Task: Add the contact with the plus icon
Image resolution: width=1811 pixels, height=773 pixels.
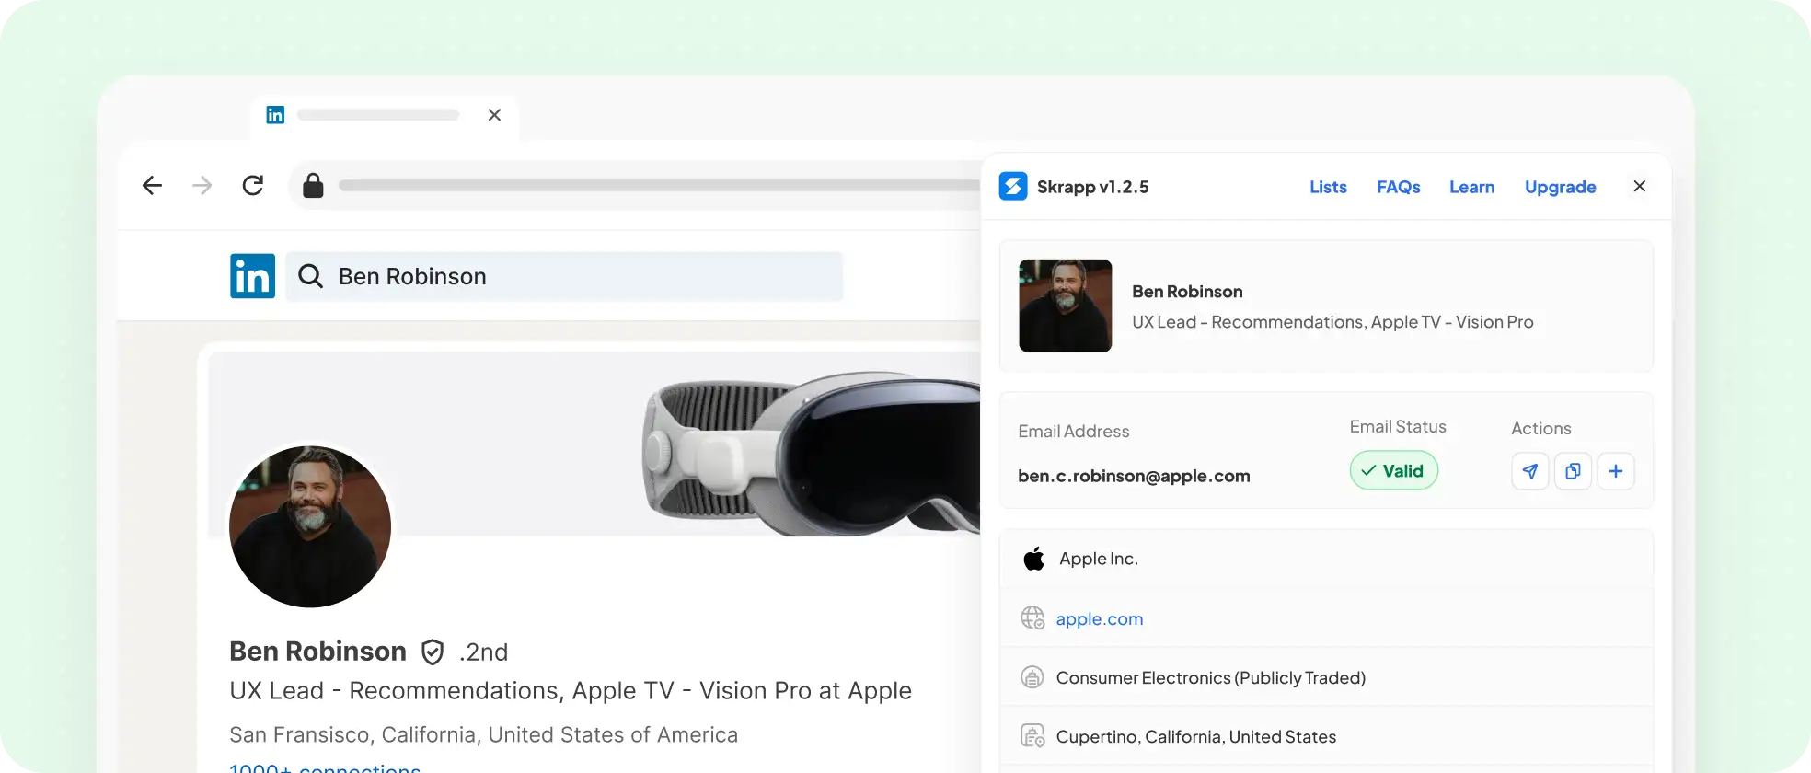Action: (1616, 471)
